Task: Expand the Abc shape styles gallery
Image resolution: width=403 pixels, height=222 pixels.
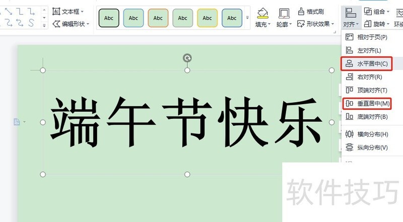Action: [247, 18]
